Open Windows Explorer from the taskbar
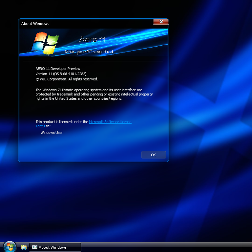 (x=24, y=247)
